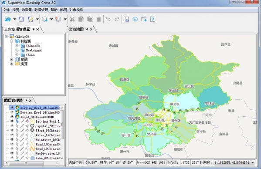Close the 工作空间管理器 panel

pyautogui.click(x=37, y=30)
